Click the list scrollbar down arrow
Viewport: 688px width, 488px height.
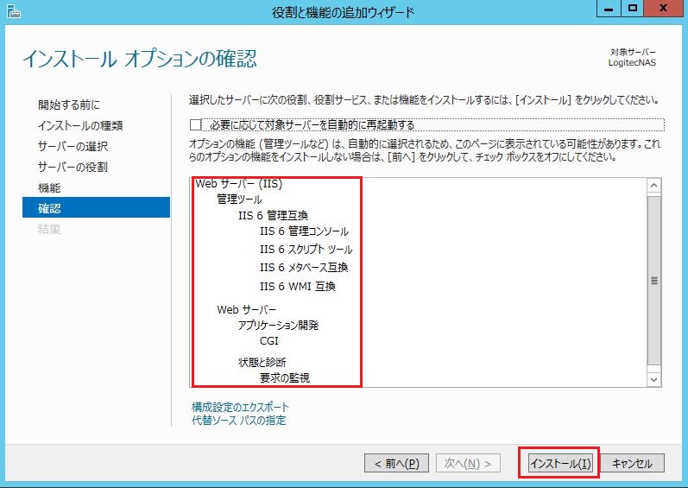(653, 379)
